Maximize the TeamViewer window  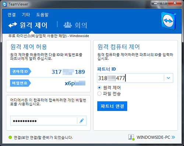pos(163,3)
